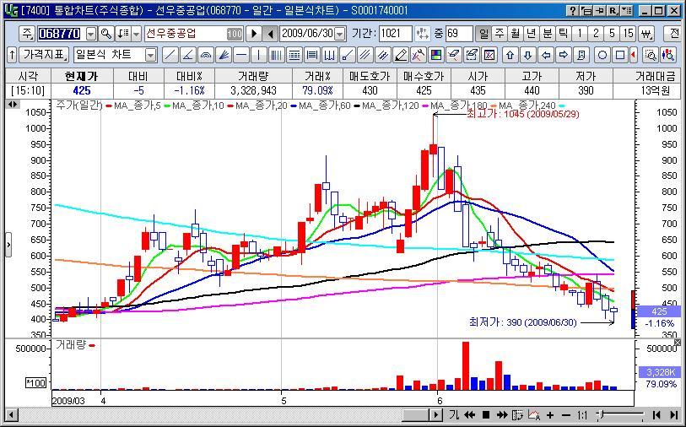Click the help question mark icon
Viewport: 686px width, 427px height.
click(x=573, y=10)
